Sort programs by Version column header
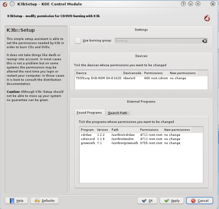 coord(103,130)
